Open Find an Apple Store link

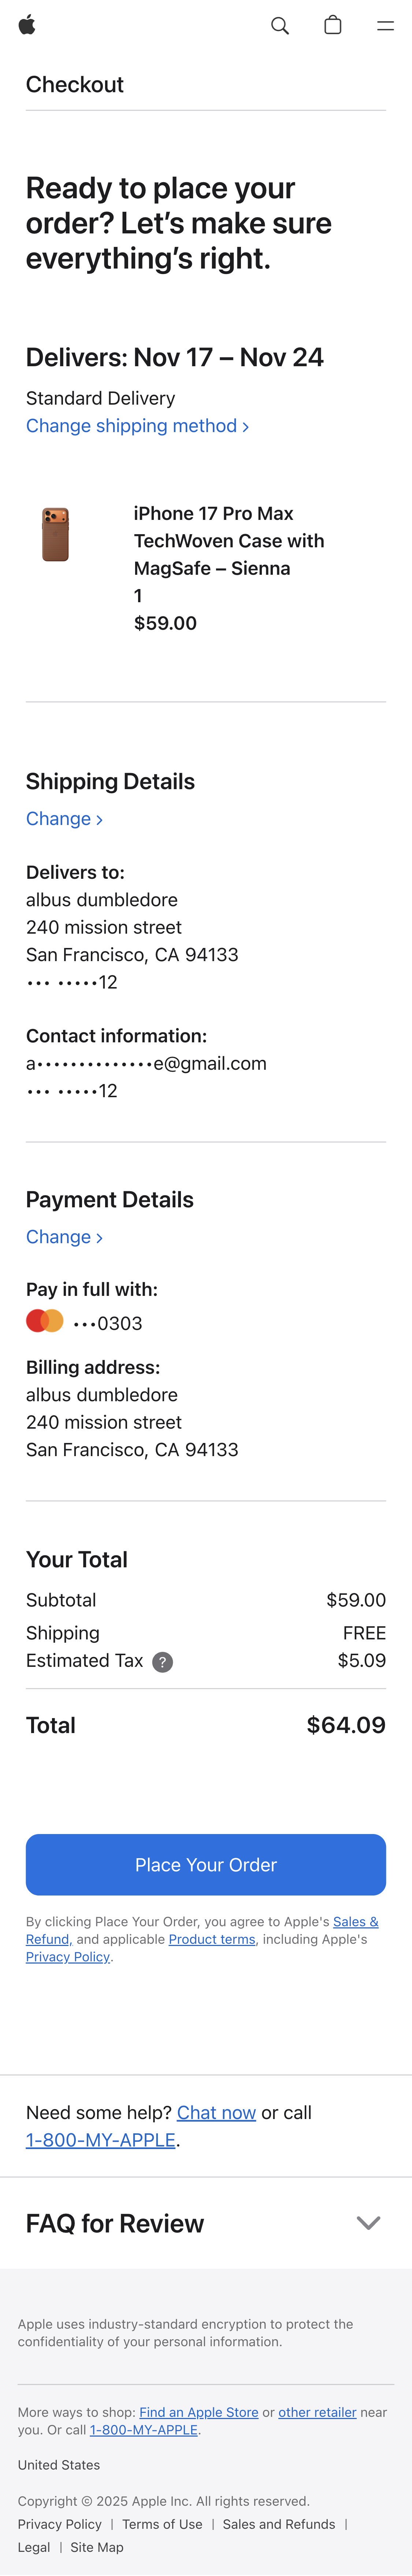(198, 2412)
